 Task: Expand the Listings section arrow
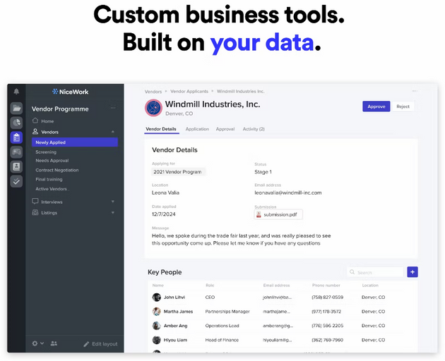(x=113, y=212)
